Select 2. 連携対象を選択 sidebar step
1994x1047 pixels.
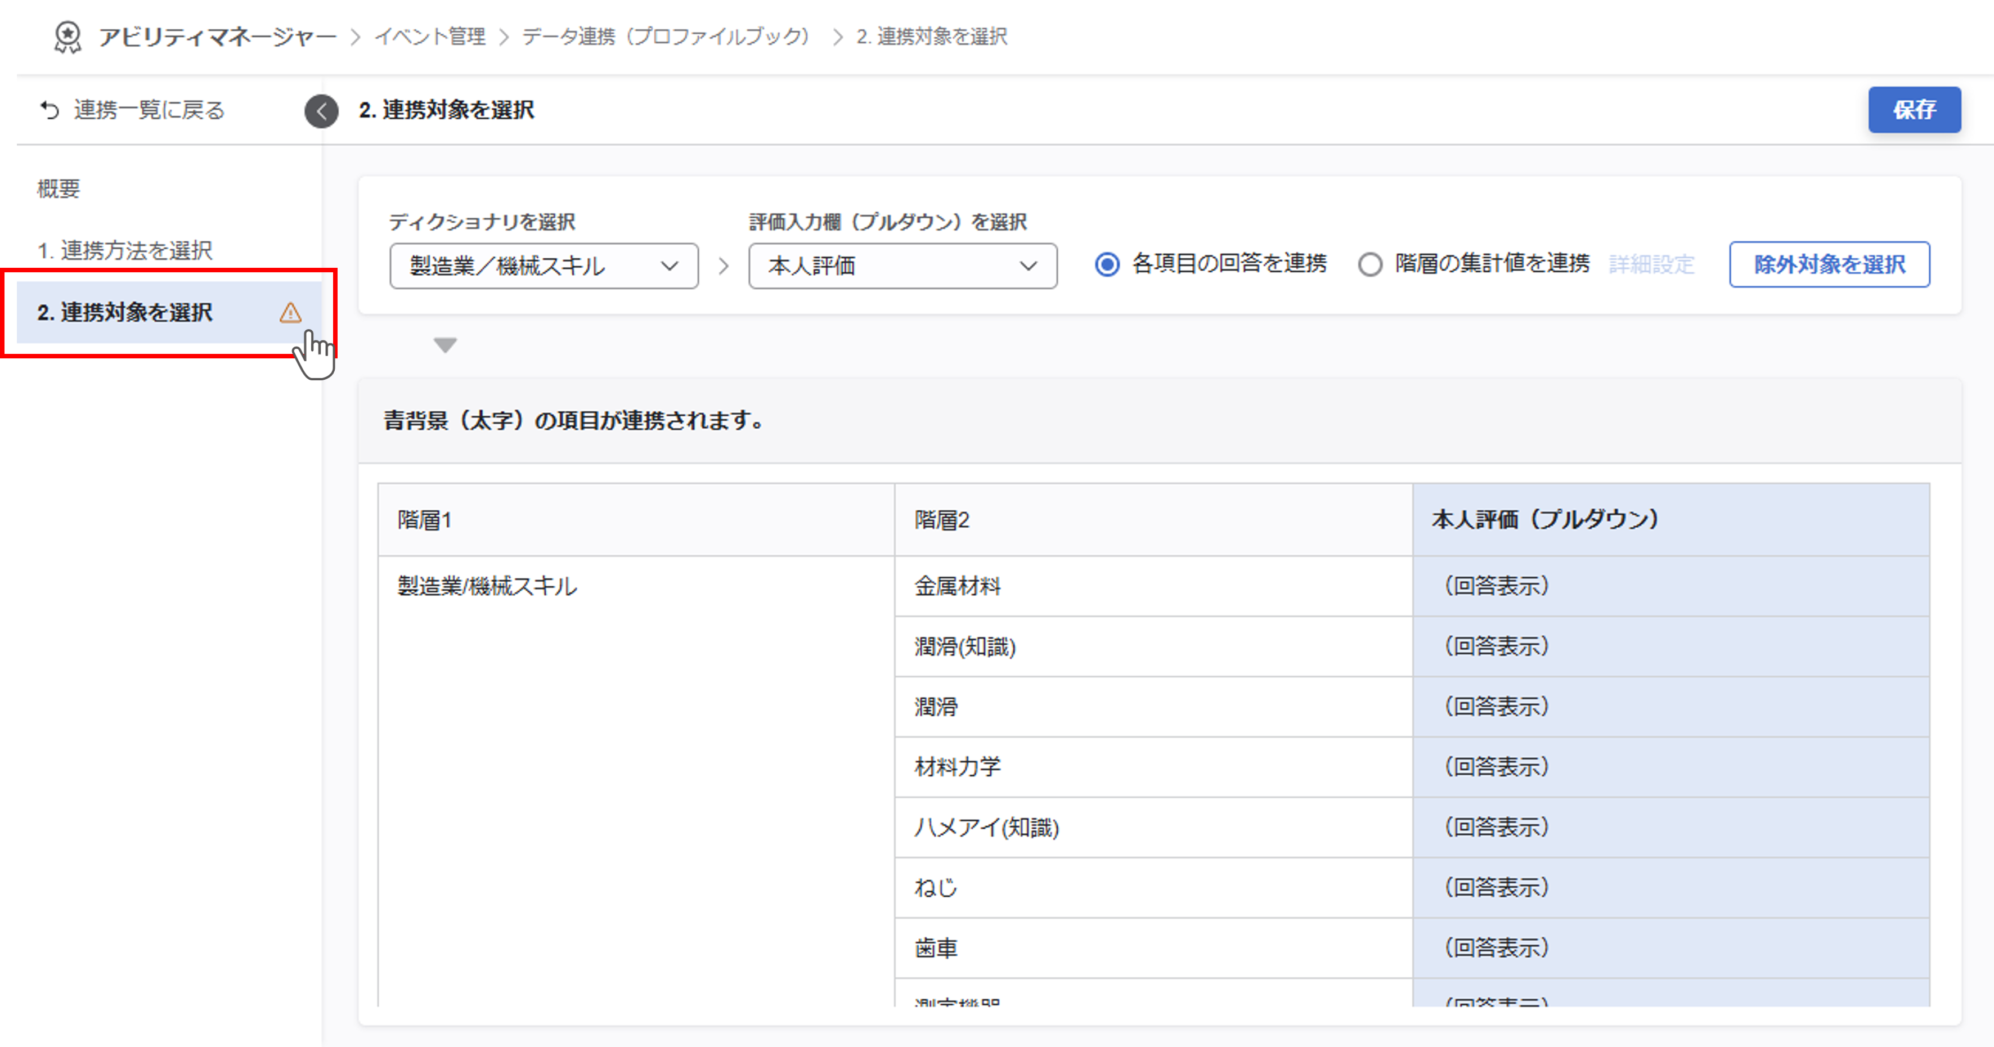[x=125, y=313]
